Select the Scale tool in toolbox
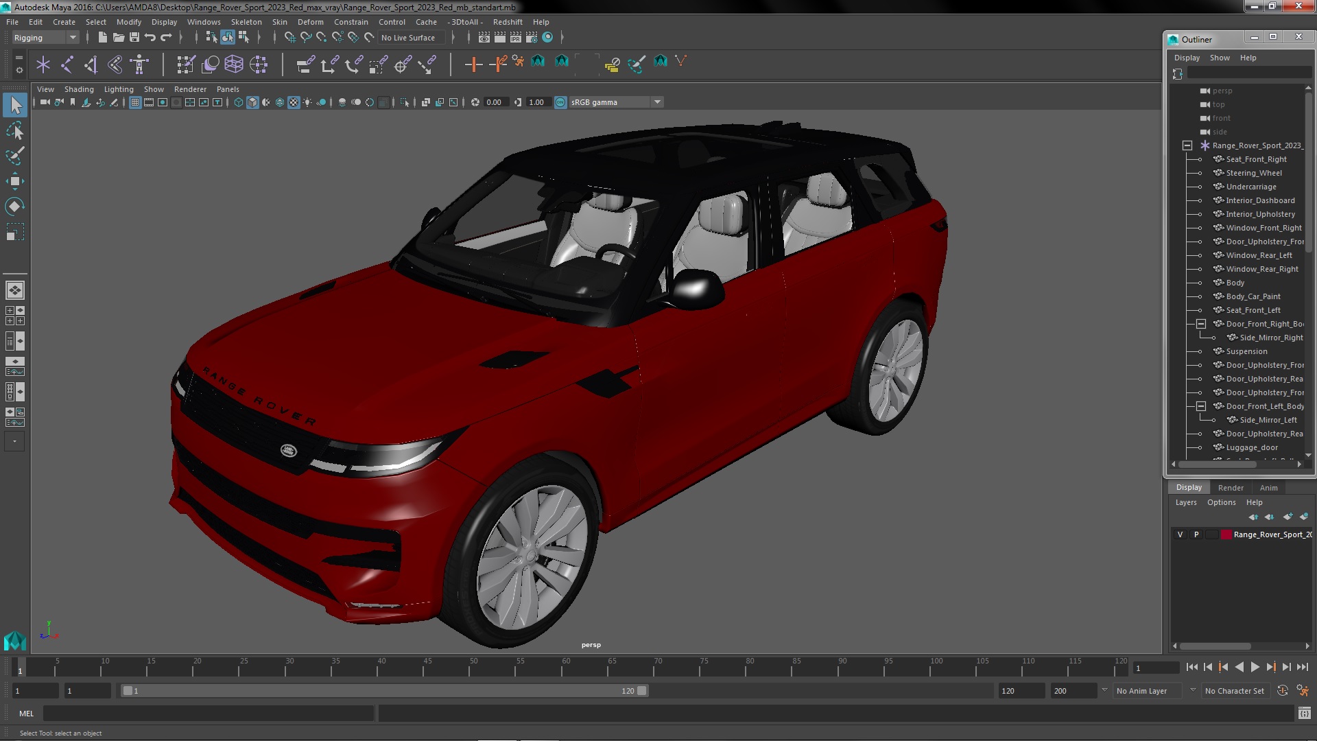1317x741 pixels. point(15,232)
